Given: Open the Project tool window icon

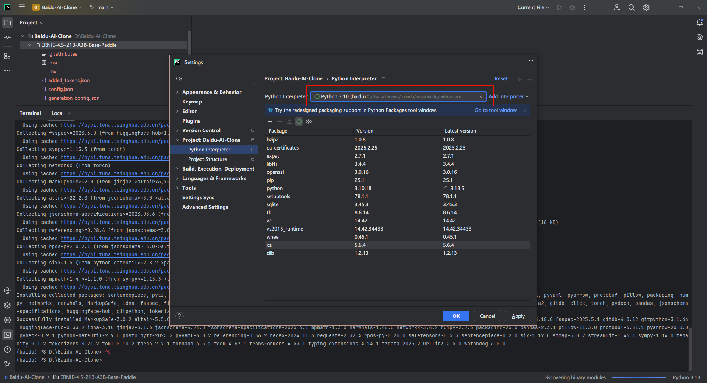Looking at the screenshot, I should 7,22.
